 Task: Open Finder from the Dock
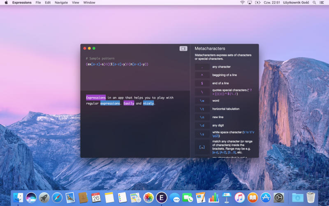pyautogui.click(x=18, y=198)
